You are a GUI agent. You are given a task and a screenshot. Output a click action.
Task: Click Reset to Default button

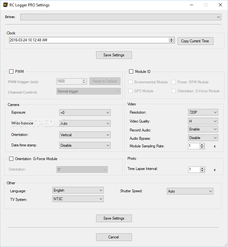coord(105,81)
